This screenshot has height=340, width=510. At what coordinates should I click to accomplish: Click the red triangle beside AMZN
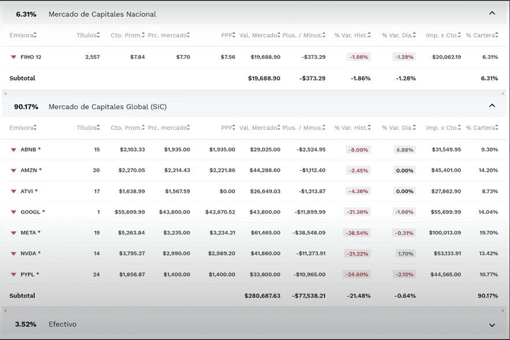click(13, 170)
